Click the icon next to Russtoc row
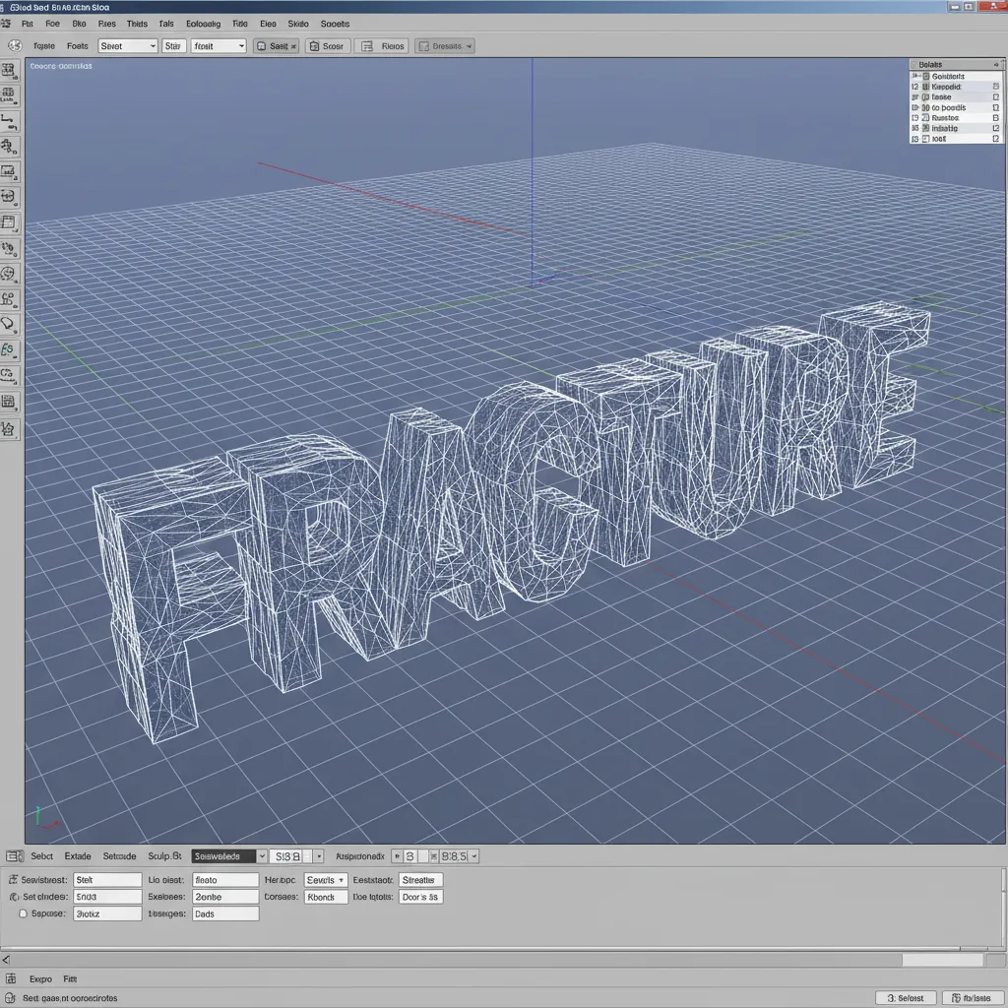This screenshot has width=1008, height=1008. [926, 118]
